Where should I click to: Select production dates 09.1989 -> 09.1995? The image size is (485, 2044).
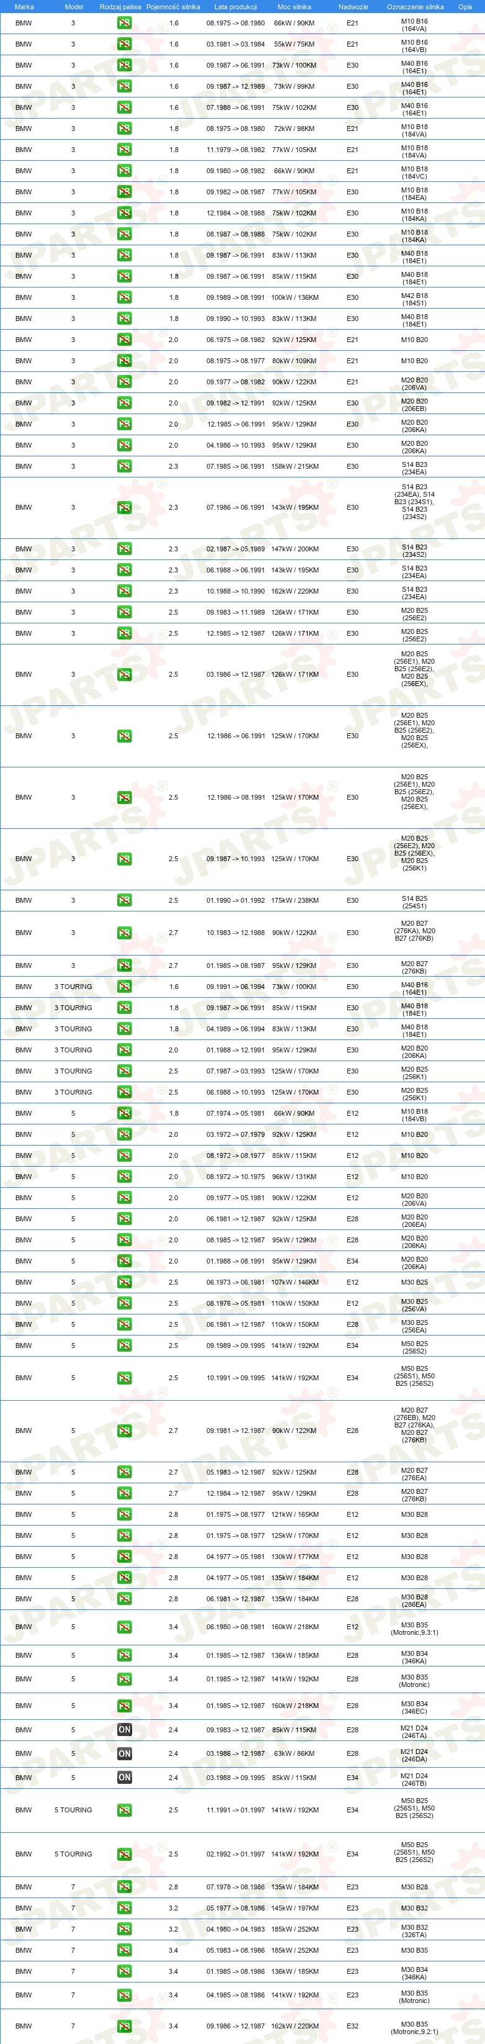pyautogui.click(x=236, y=1345)
